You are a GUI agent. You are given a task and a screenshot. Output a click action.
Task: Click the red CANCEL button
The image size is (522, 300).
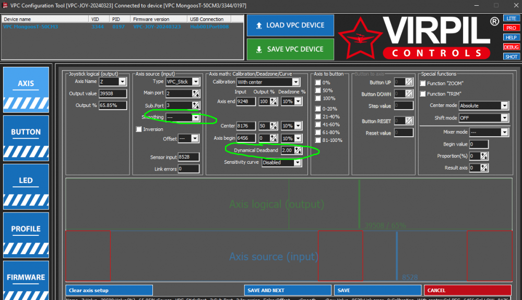pyautogui.click(x=467, y=291)
